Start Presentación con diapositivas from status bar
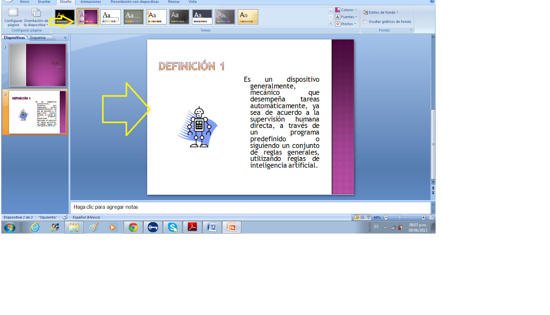Viewport: 550px width, 315px height. [x=368, y=217]
